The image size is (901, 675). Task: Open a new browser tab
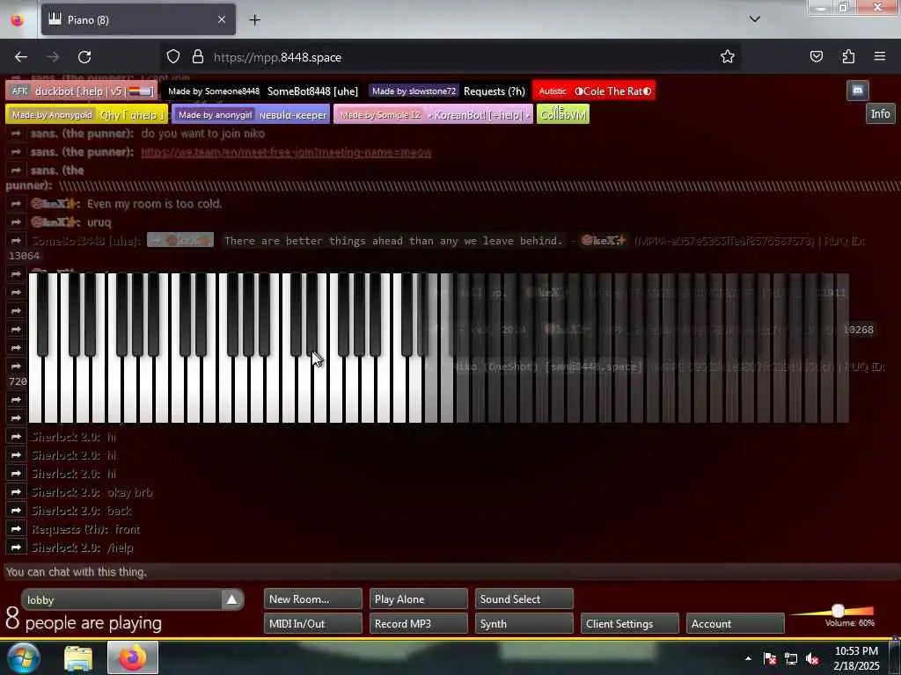click(x=254, y=20)
